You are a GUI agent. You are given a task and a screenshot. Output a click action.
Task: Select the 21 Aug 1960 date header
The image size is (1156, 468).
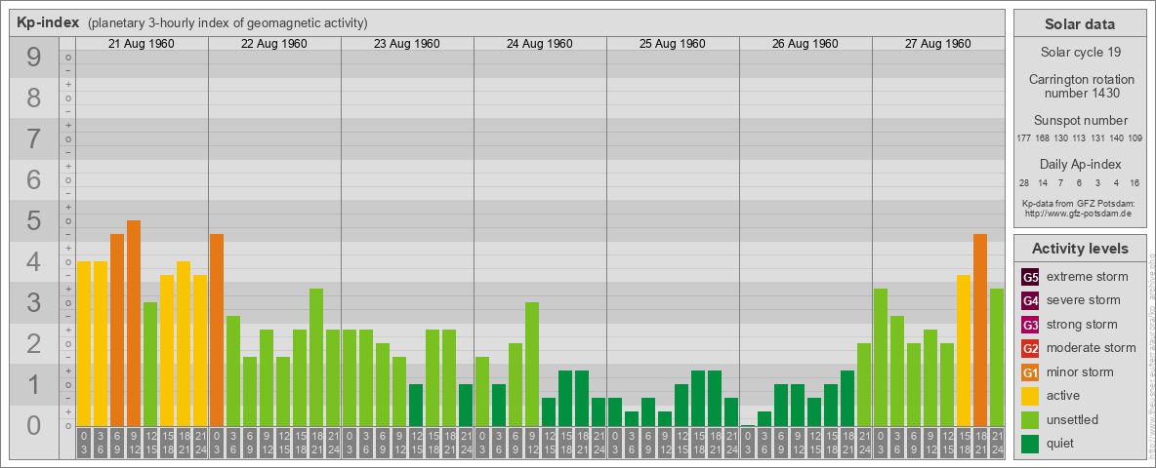(x=142, y=44)
